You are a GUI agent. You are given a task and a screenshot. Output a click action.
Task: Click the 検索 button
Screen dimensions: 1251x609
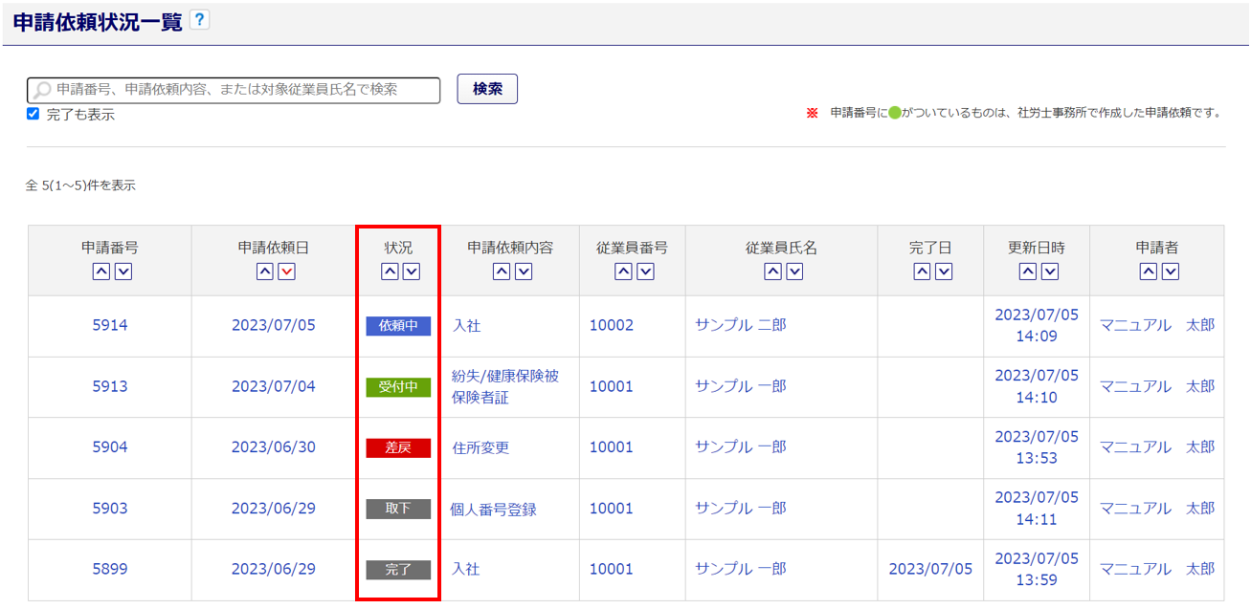(x=487, y=89)
